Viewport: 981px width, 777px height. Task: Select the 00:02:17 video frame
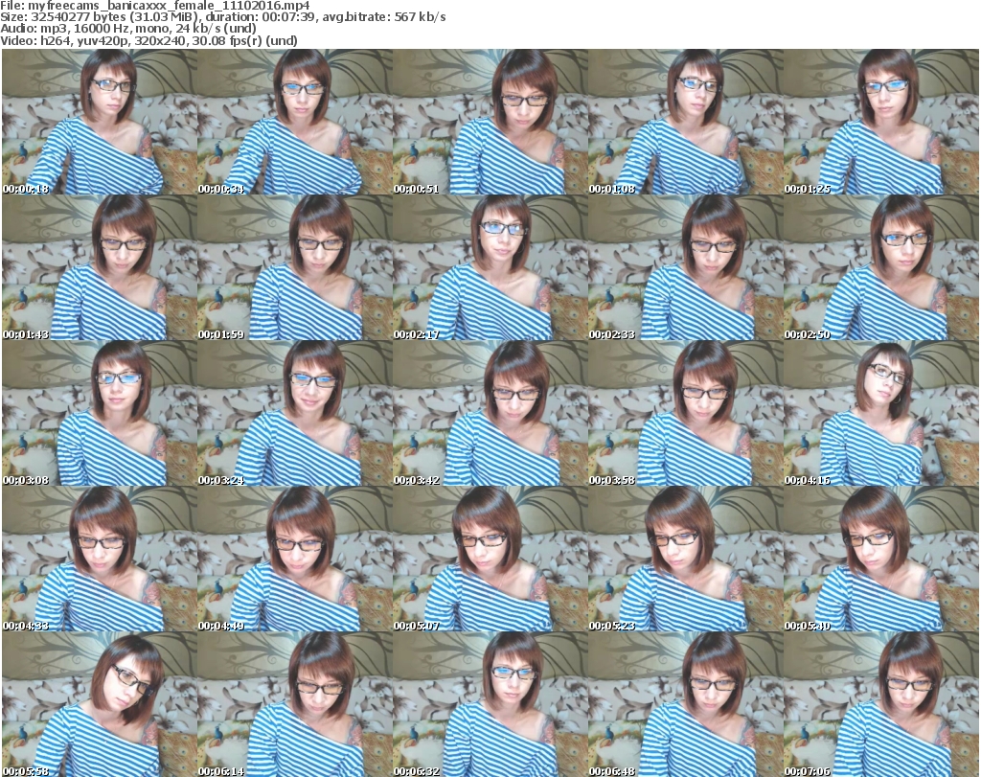(490, 268)
